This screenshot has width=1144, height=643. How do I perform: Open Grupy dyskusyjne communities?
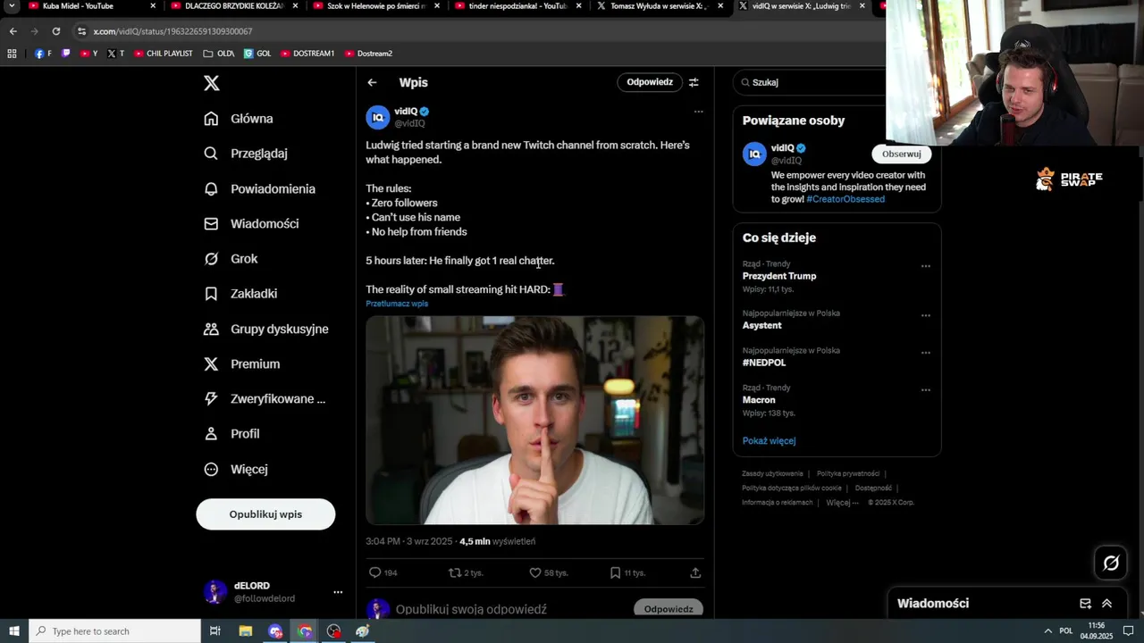coord(266,329)
